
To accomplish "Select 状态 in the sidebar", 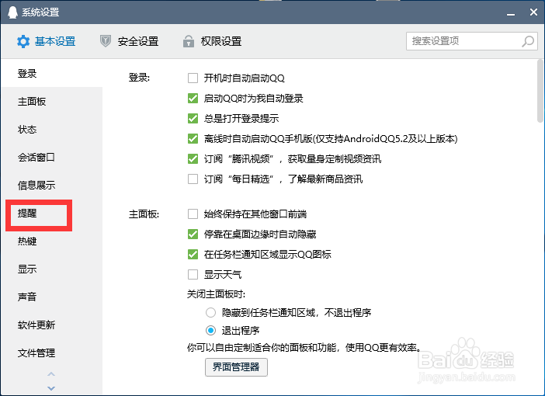I will 52,130.
